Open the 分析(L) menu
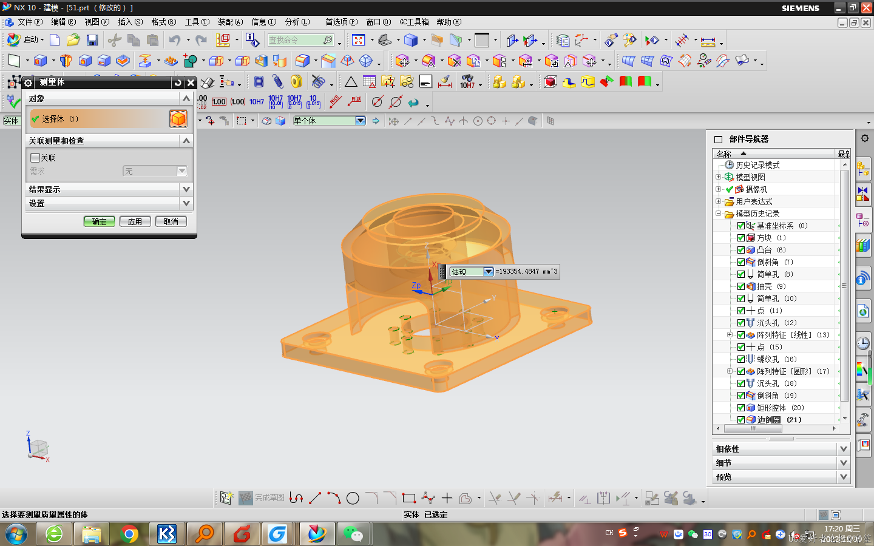 coord(297,22)
